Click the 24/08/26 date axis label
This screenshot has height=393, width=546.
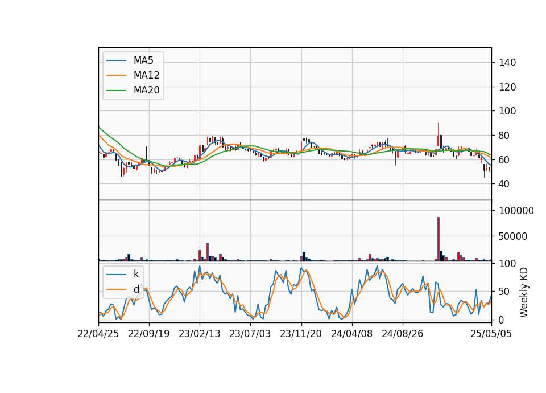[403, 334]
